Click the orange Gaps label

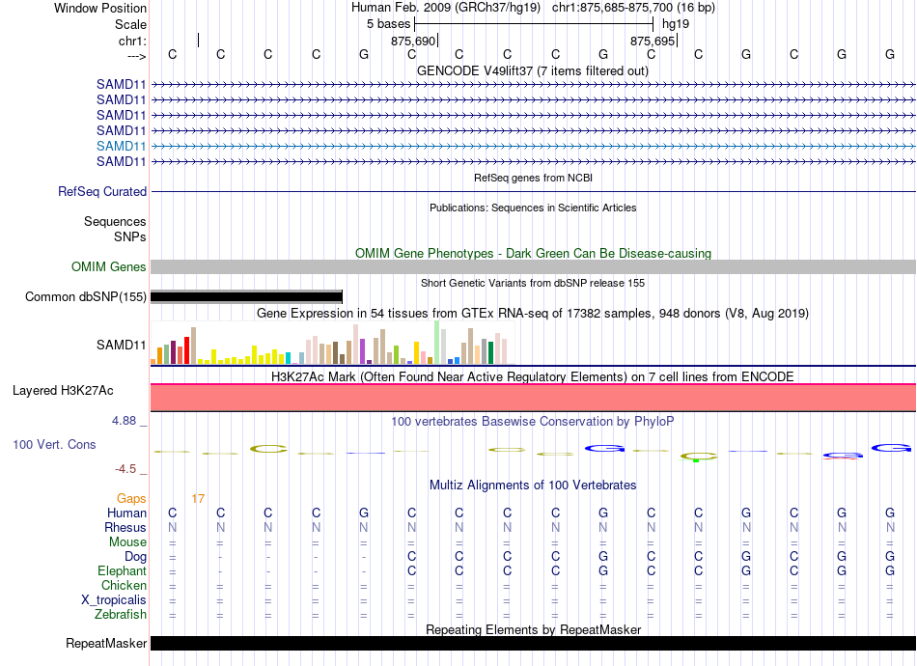point(131,498)
